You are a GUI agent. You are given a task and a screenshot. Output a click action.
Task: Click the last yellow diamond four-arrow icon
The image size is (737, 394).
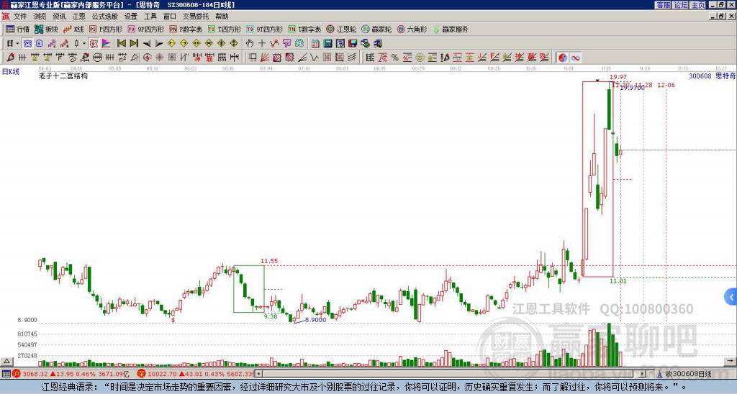click(x=234, y=44)
